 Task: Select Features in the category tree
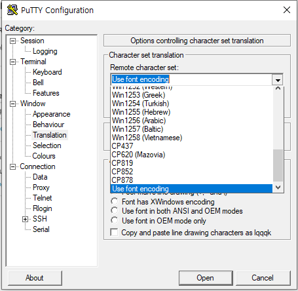point(46,93)
